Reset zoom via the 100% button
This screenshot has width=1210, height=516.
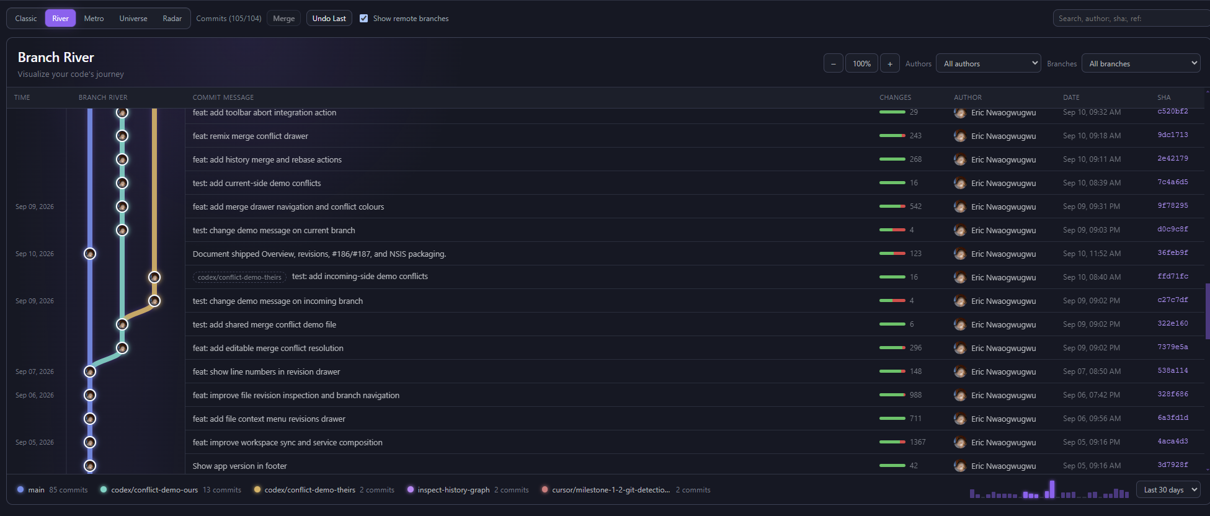861,63
